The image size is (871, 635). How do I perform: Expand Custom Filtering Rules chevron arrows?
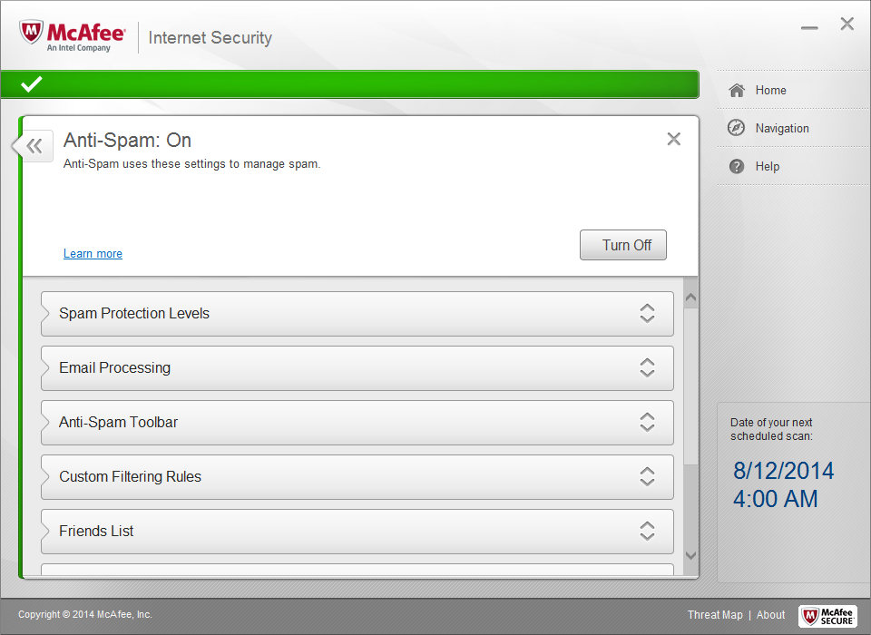[647, 476]
